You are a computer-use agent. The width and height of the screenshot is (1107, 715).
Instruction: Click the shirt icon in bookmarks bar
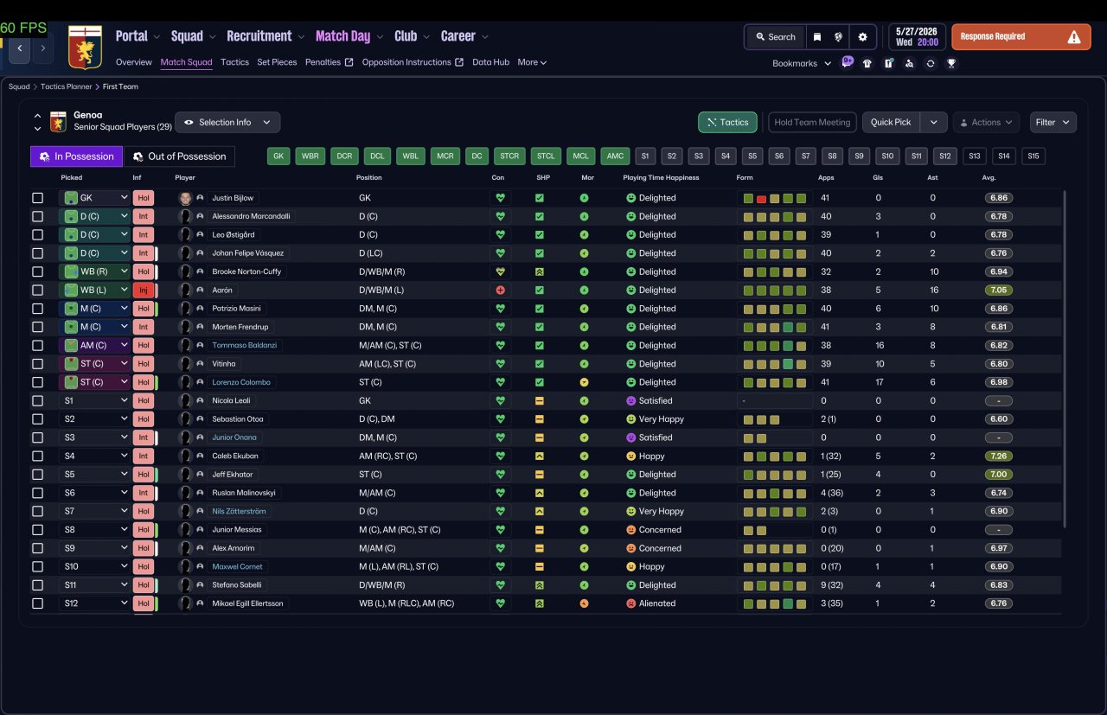pos(867,63)
